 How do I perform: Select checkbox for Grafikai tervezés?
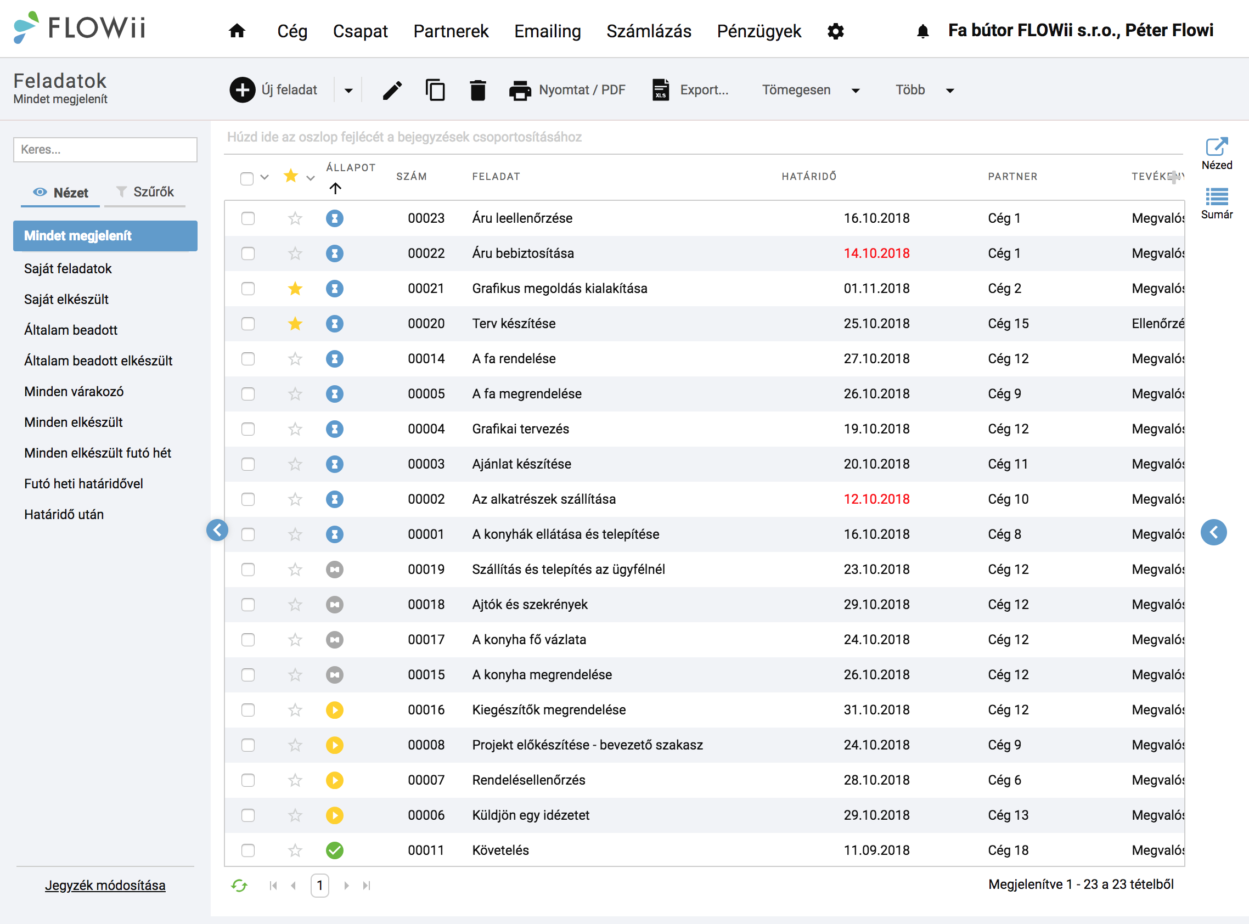248,429
